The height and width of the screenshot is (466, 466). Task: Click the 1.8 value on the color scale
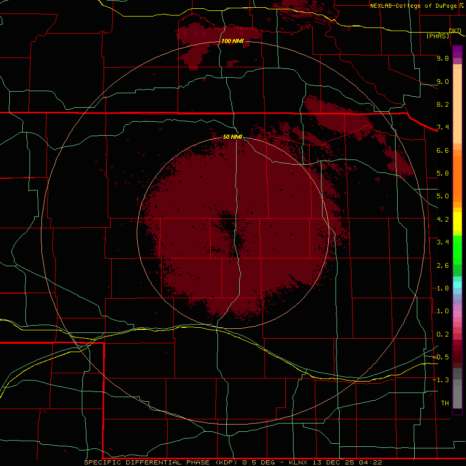(443, 288)
